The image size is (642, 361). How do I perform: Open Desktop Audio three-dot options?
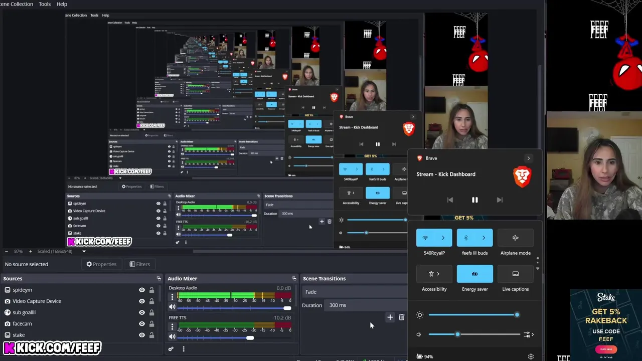pos(172,297)
